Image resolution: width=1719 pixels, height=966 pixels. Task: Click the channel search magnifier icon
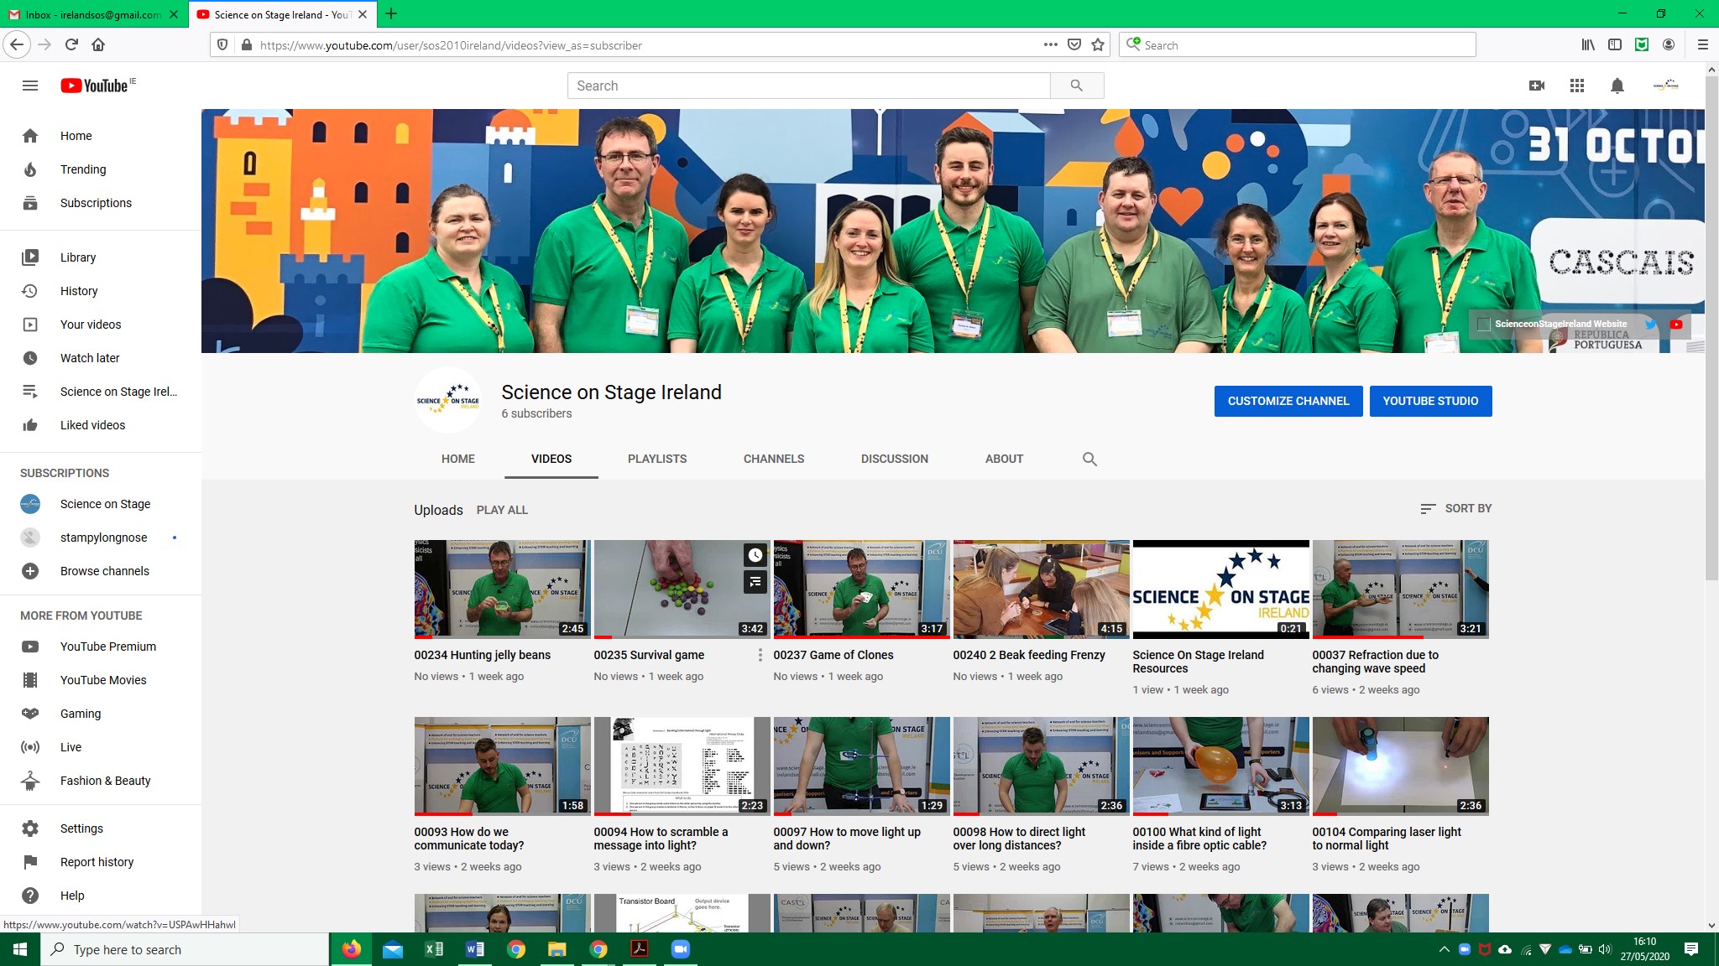1089,459
